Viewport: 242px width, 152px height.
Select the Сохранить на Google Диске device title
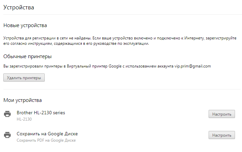tap(47, 134)
